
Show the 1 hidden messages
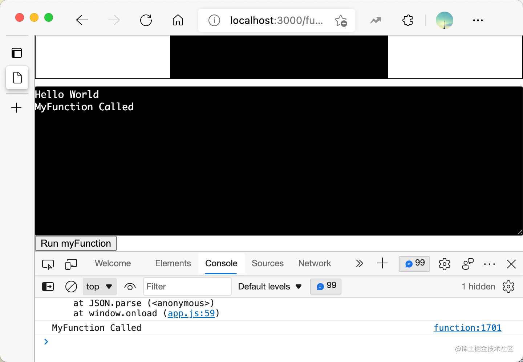click(x=478, y=287)
